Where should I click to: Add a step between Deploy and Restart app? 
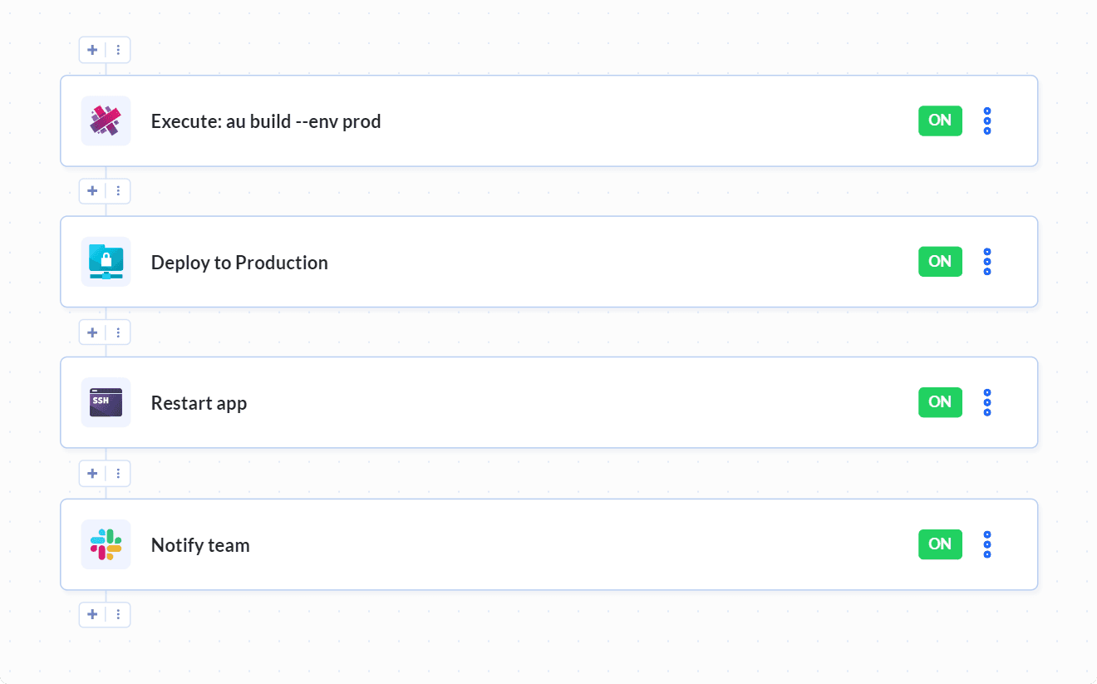coord(92,332)
